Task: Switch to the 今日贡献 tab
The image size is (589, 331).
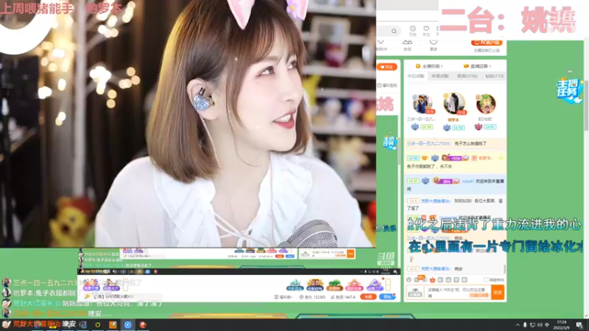Action: 416,76
